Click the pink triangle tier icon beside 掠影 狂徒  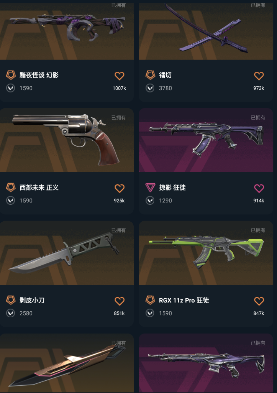click(x=150, y=187)
